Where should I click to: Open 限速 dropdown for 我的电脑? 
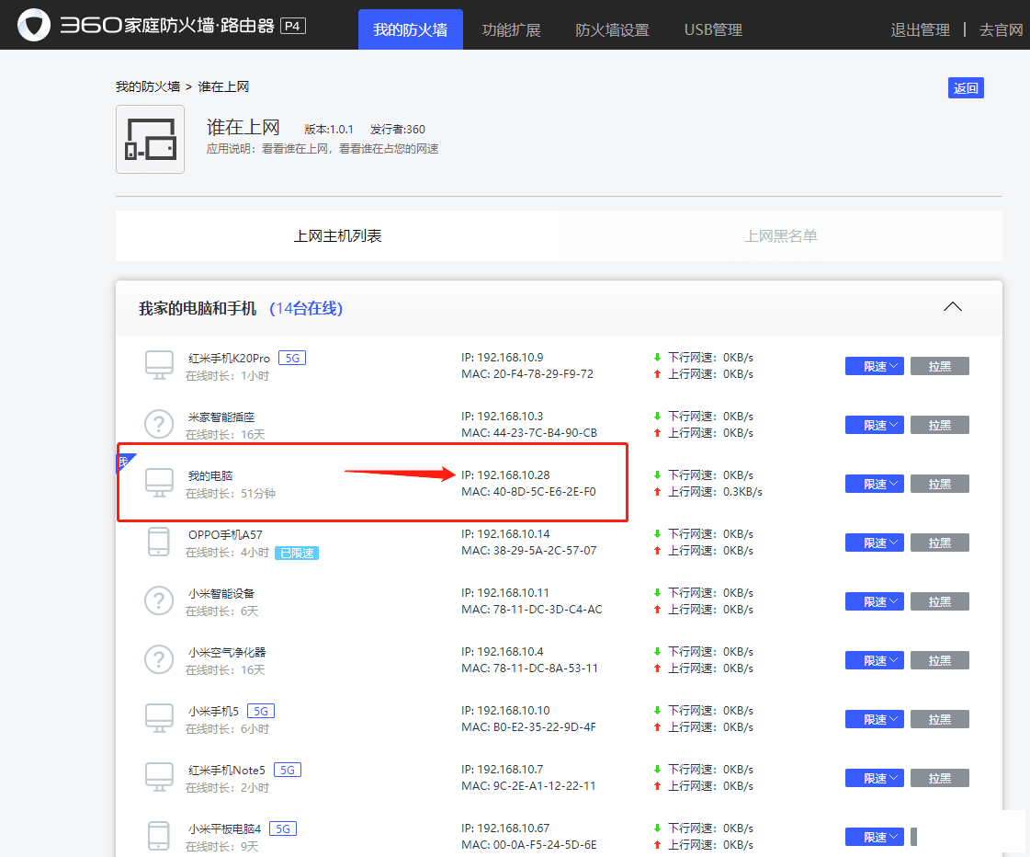point(875,485)
